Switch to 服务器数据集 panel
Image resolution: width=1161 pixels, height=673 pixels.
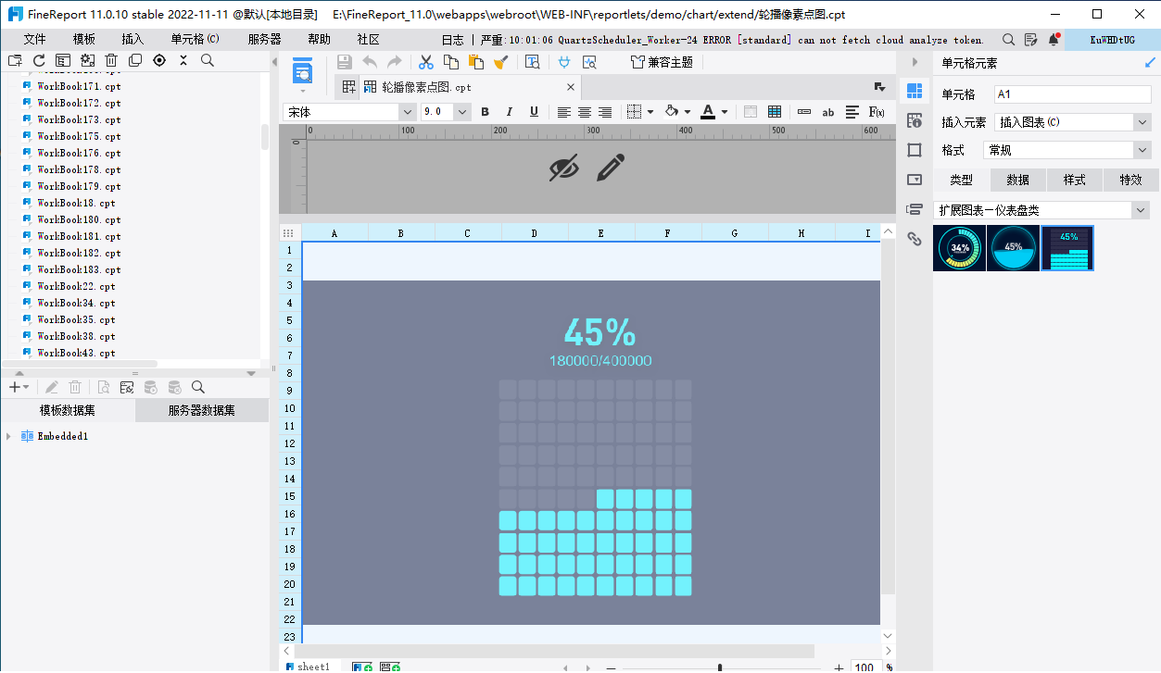(201, 411)
